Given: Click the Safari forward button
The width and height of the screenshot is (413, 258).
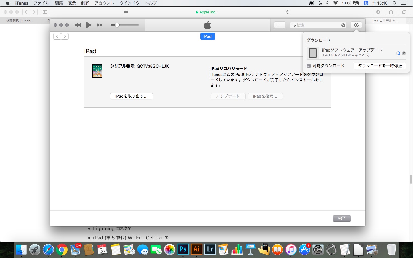Looking at the screenshot, I should click(34, 12).
